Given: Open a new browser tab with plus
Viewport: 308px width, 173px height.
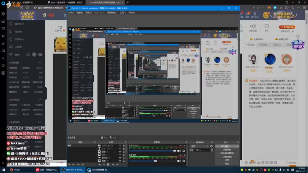Looking at the screenshot, I should [x=128, y=2].
